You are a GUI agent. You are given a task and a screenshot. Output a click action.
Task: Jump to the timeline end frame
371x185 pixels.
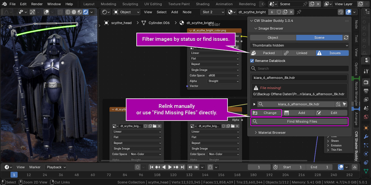182,167
